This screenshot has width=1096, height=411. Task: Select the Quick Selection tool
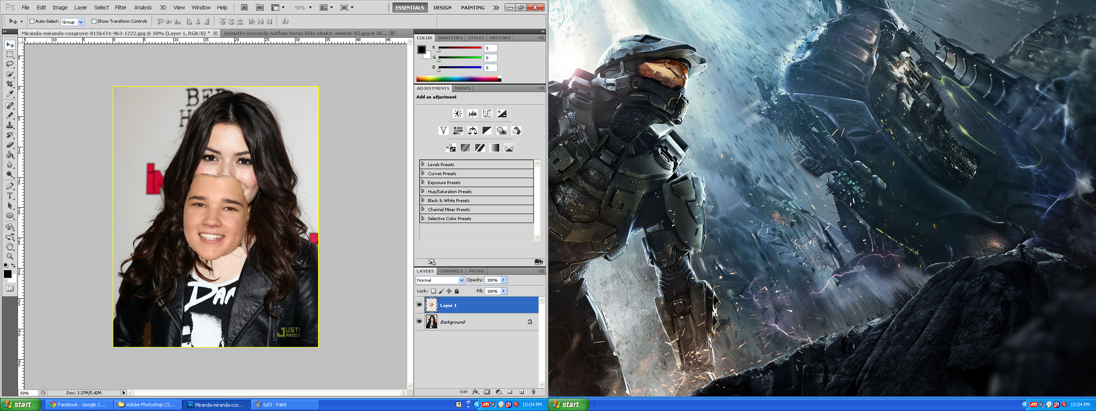pyautogui.click(x=10, y=74)
